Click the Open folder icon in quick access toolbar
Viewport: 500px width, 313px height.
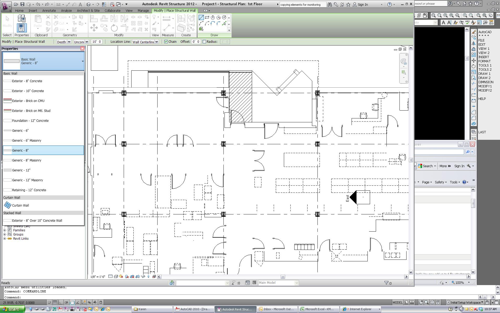click(16, 4)
